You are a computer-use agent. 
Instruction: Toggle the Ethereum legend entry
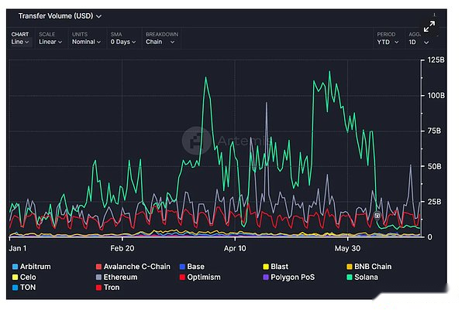tap(116, 278)
